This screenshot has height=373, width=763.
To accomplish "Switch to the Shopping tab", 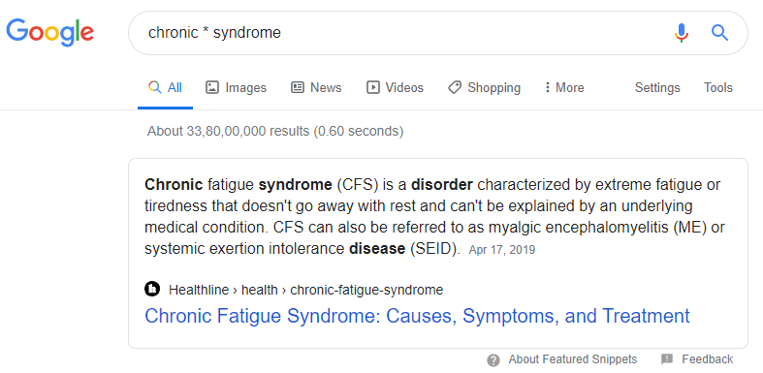I will [484, 87].
